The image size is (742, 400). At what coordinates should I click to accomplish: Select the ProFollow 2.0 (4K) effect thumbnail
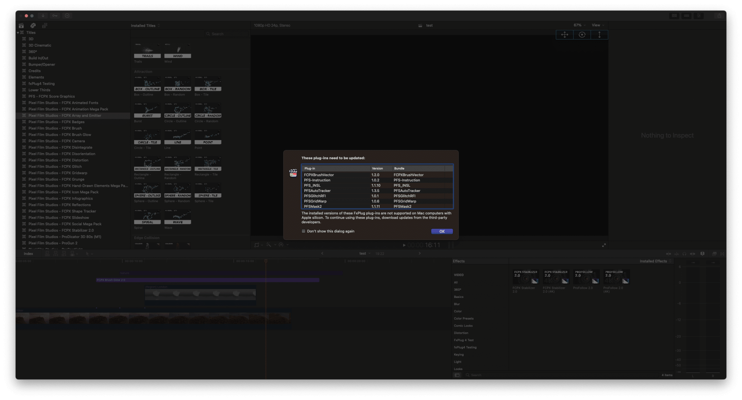[616, 277]
